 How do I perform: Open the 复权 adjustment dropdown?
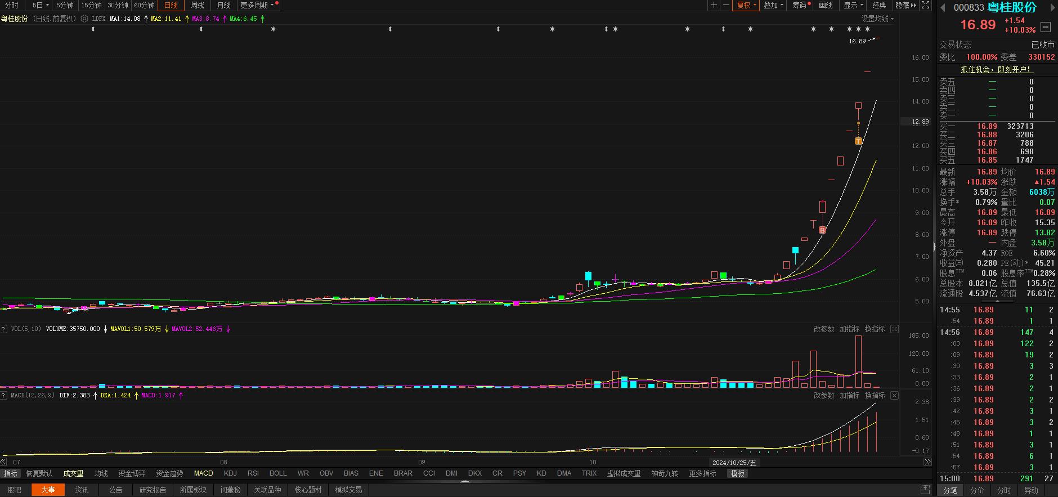pyautogui.click(x=747, y=5)
